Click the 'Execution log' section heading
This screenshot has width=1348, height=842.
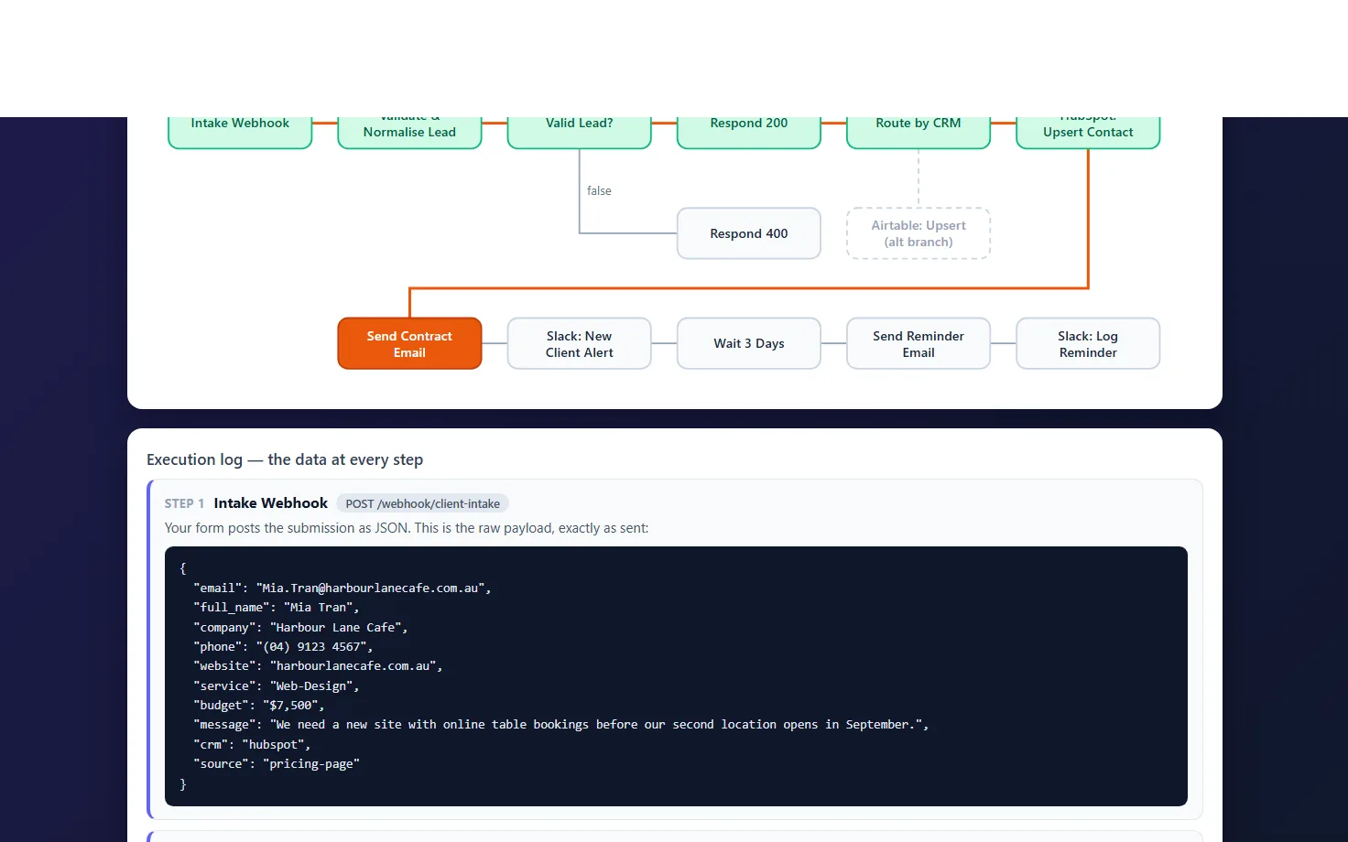[285, 459]
